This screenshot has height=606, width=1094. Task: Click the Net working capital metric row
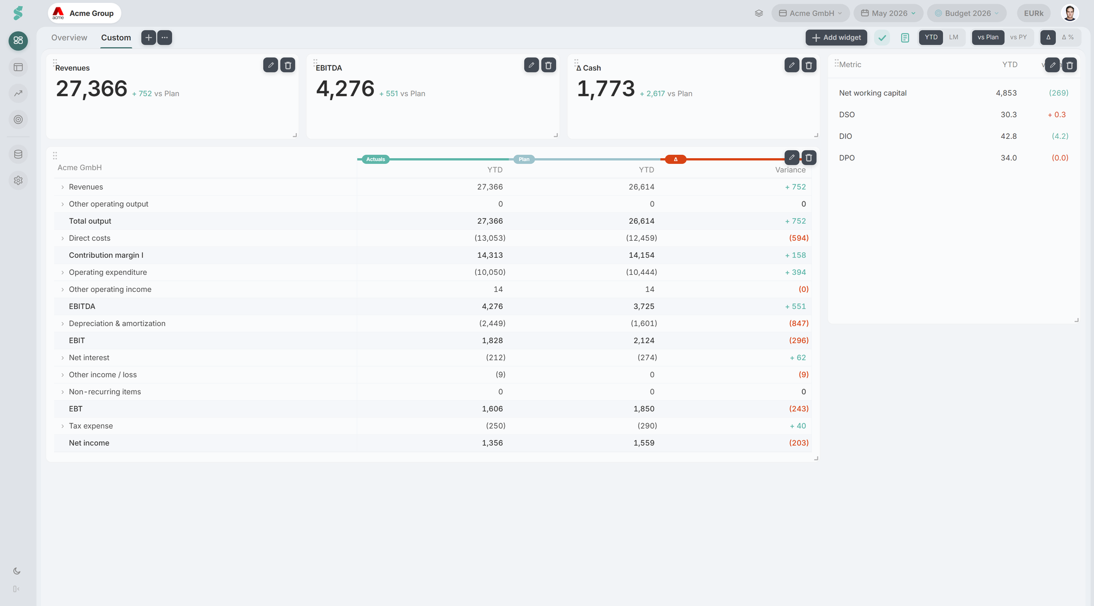click(x=954, y=93)
